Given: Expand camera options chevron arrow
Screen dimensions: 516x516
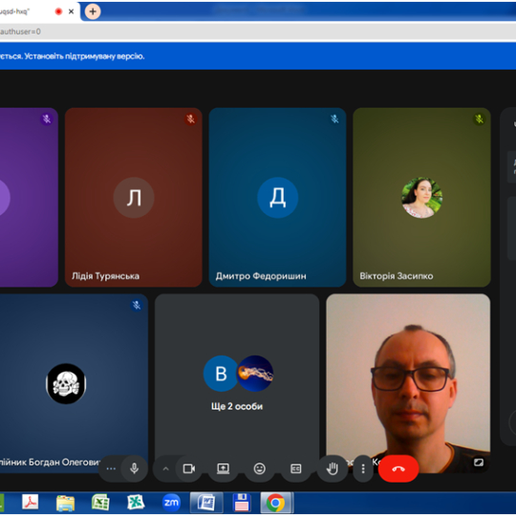Looking at the screenshot, I should click(166, 468).
